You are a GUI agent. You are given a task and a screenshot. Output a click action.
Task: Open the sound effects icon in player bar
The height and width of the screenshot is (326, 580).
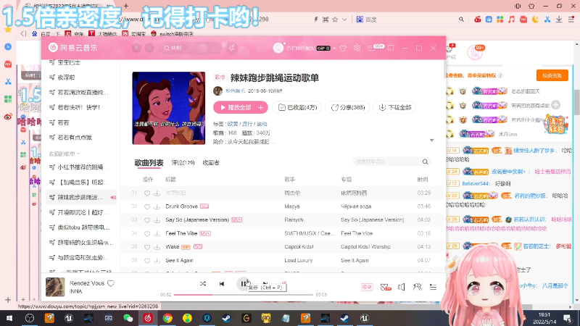coord(386,287)
